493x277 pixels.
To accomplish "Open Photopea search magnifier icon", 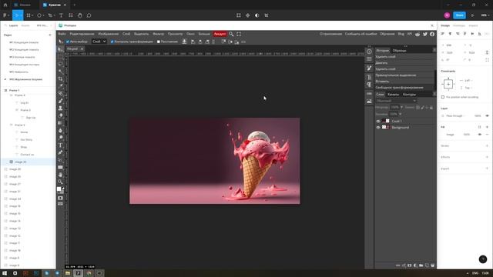I will click(231, 34).
